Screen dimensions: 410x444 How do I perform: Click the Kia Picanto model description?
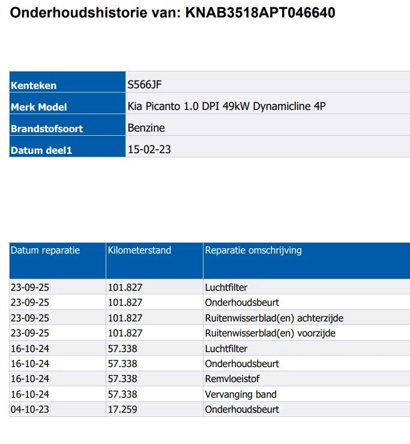tap(226, 106)
